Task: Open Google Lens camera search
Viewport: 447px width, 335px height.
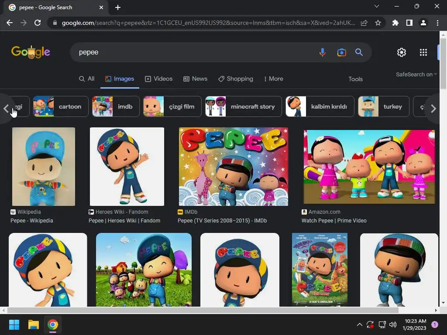Action: click(x=341, y=52)
